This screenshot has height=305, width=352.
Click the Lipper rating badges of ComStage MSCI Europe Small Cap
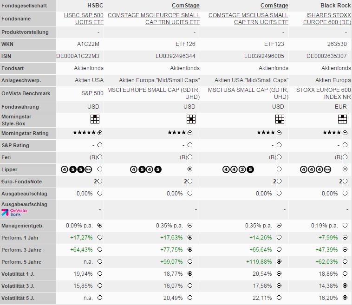[x=146, y=169]
